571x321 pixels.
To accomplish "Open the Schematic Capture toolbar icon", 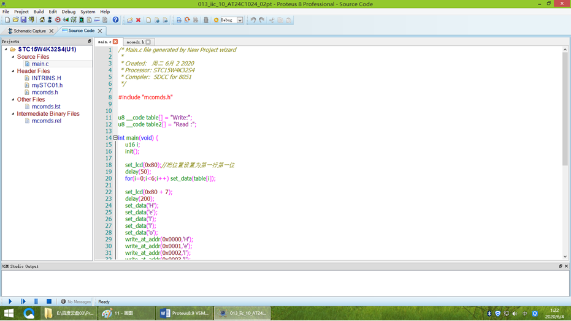I will click(x=50, y=20).
